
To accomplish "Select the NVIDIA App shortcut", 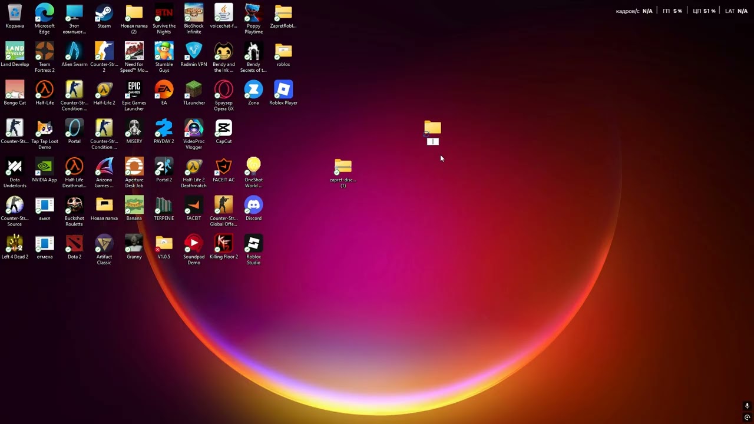I will click(45, 166).
